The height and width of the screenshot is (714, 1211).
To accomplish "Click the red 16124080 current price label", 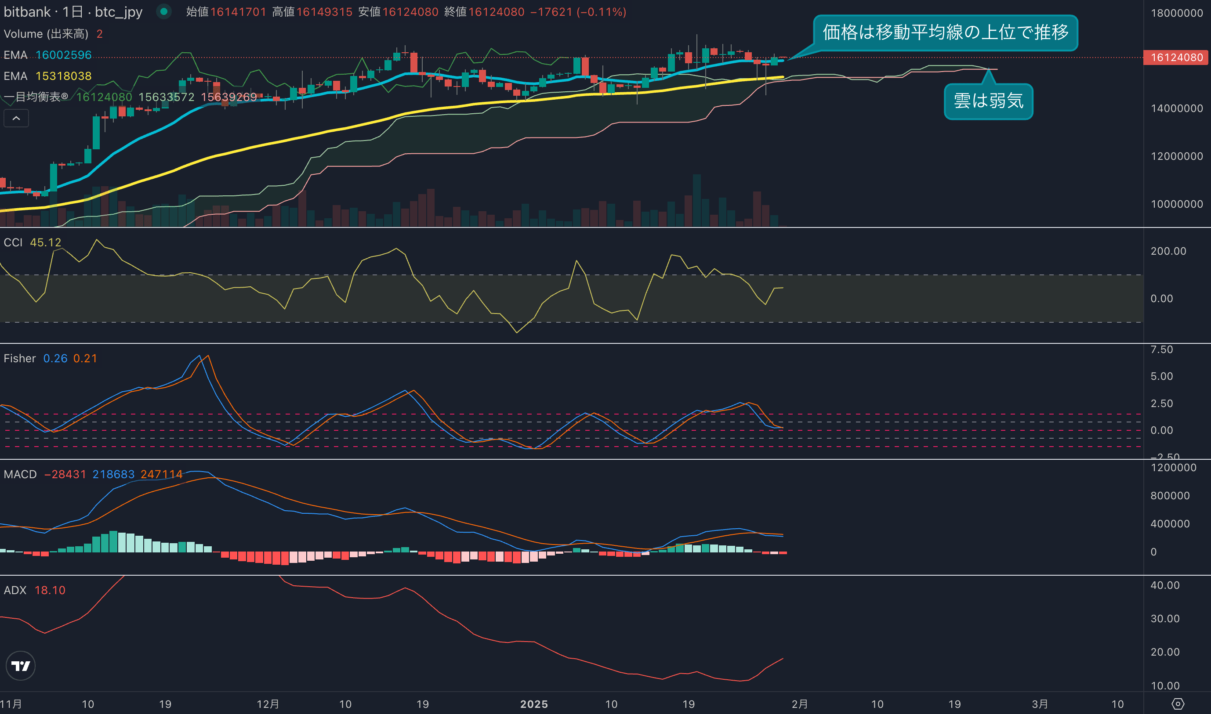I will pos(1176,58).
